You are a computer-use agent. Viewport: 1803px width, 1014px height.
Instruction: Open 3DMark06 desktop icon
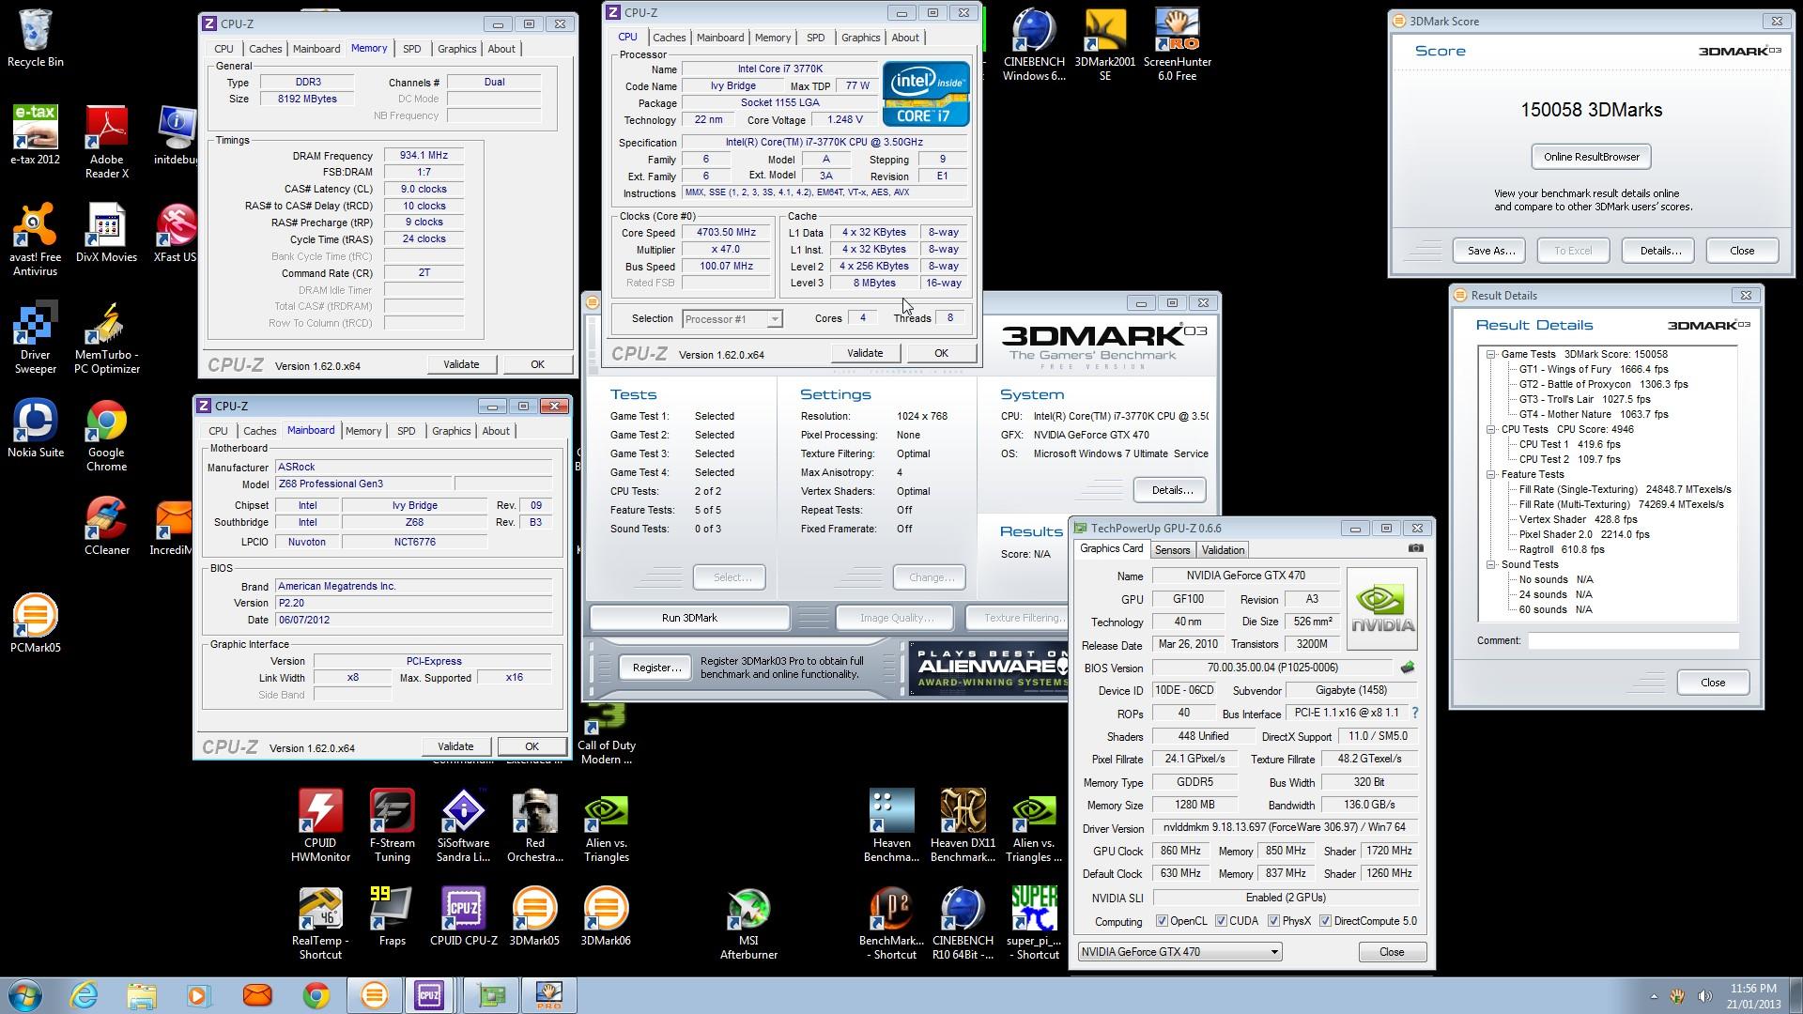point(606,916)
